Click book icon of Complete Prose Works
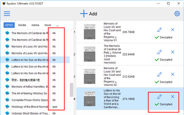184x115 pixels. [x=7, y=100]
